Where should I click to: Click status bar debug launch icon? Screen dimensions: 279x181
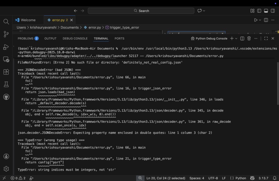click(x=31, y=178)
